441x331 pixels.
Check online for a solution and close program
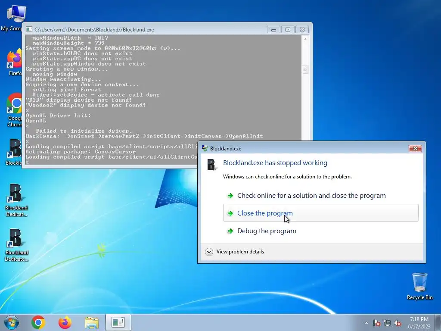(x=320, y=195)
